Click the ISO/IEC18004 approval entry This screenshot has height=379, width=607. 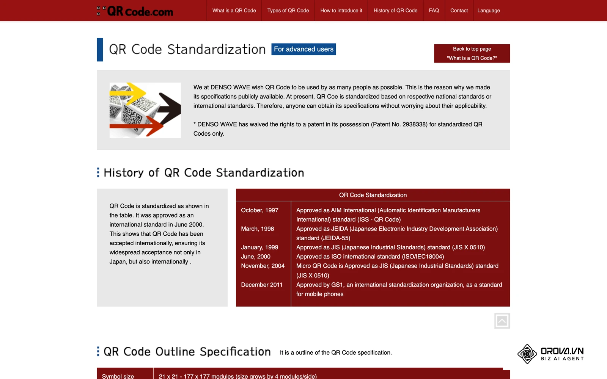[370, 257]
